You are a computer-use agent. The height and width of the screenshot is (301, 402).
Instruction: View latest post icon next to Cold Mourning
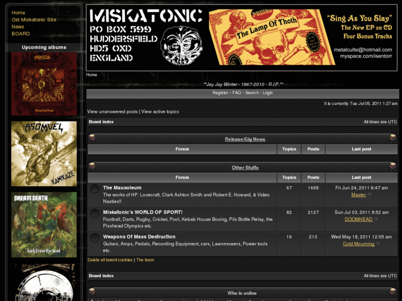[x=378, y=244]
